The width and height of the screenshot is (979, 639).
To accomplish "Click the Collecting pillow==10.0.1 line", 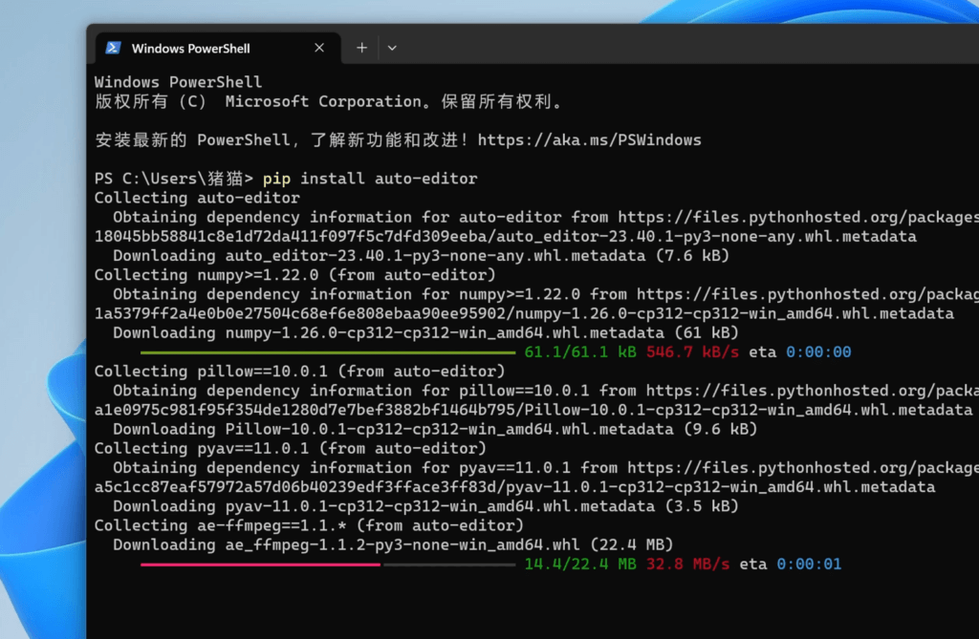I will pos(290,372).
